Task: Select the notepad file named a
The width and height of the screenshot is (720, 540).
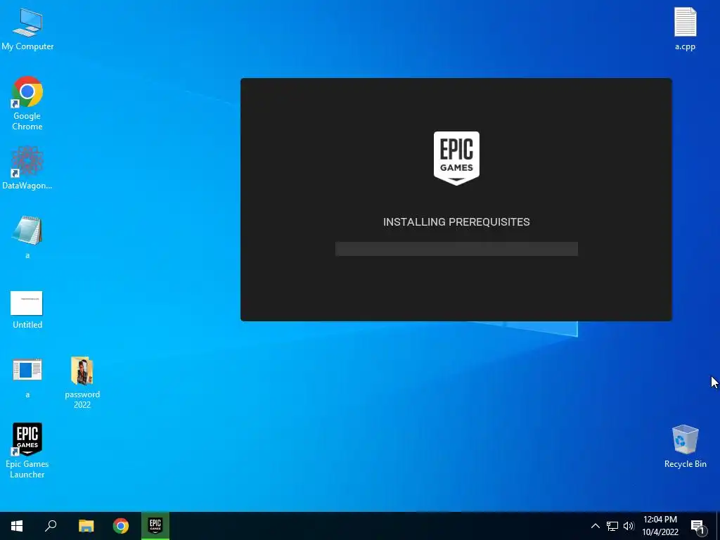Action: tap(27, 238)
